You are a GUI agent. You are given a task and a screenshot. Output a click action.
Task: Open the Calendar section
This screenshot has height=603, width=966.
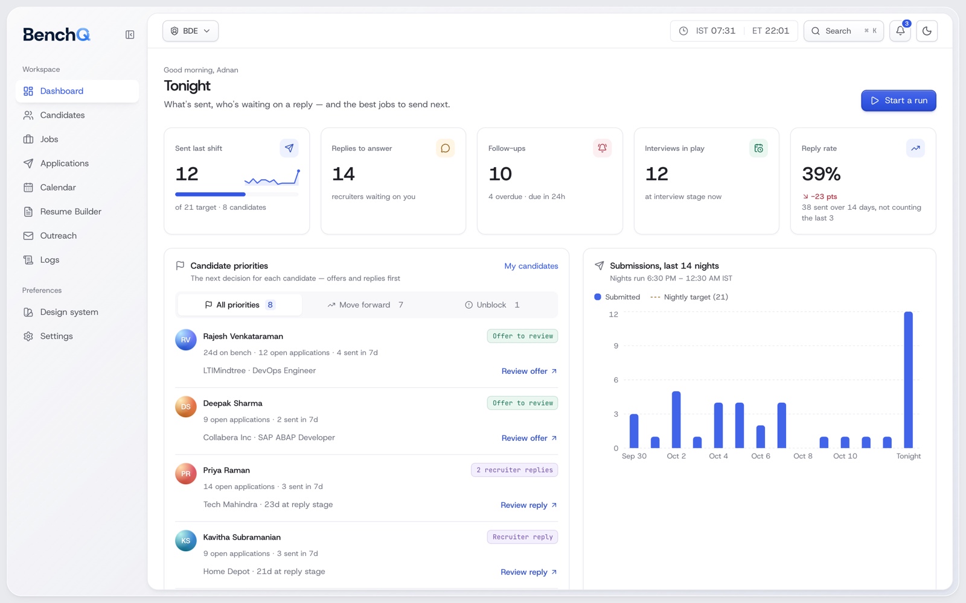77,188
